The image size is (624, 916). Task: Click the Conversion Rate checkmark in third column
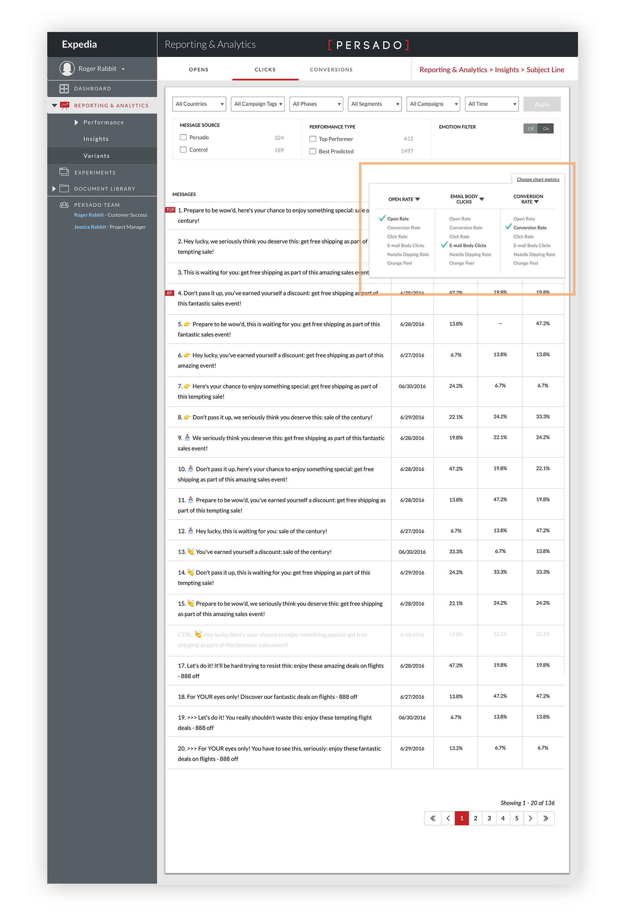pyautogui.click(x=508, y=227)
